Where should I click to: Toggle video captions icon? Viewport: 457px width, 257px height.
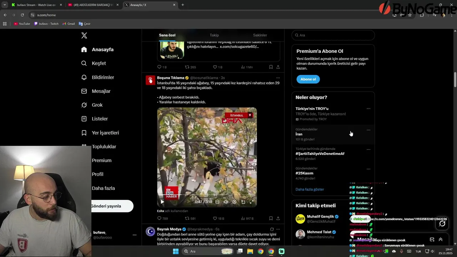(x=217, y=202)
